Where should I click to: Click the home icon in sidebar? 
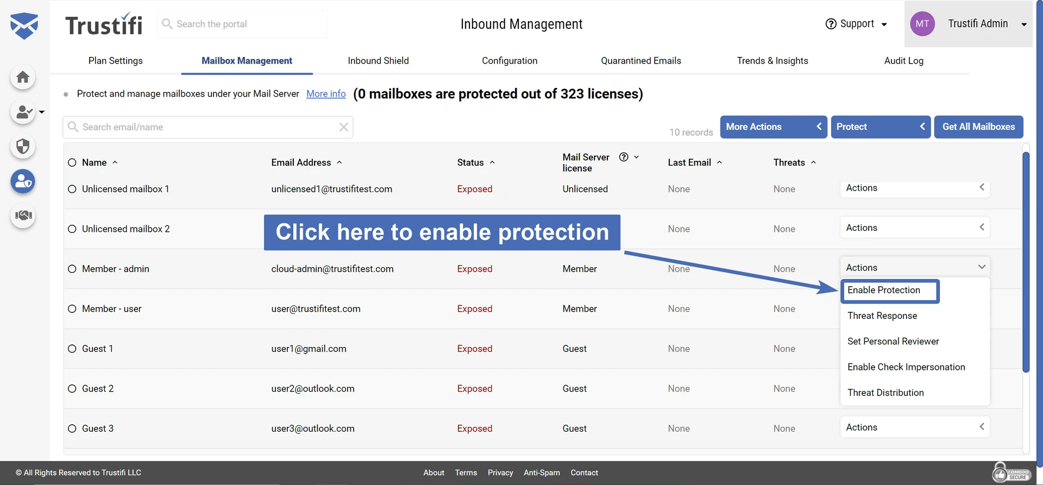click(23, 78)
